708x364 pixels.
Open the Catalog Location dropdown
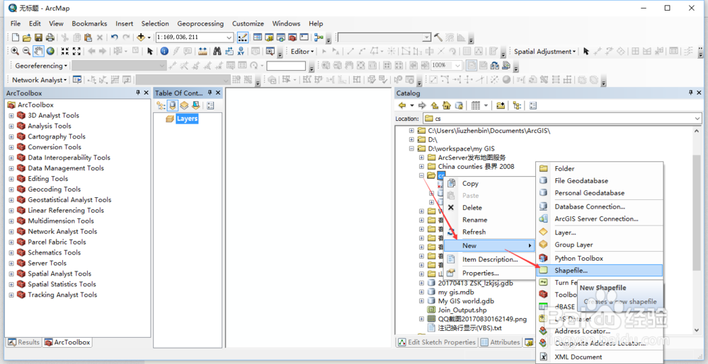696,119
